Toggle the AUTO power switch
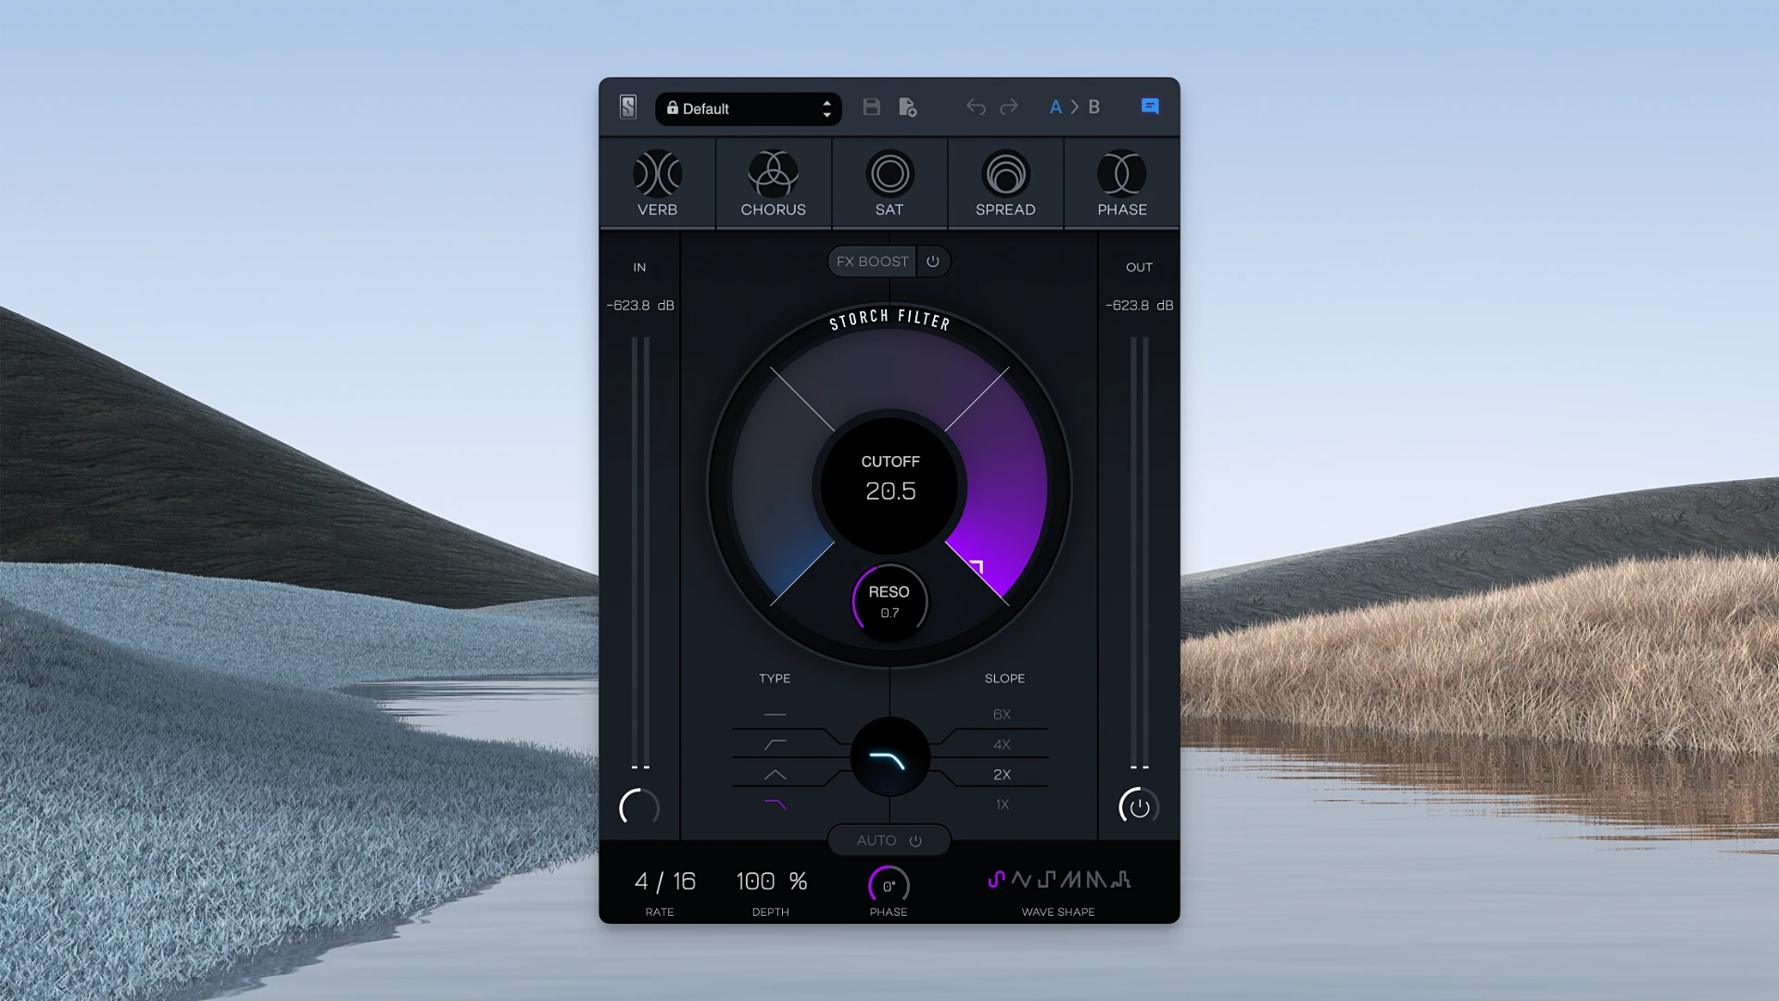1779x1001 pixels. (x=915, y=840)
